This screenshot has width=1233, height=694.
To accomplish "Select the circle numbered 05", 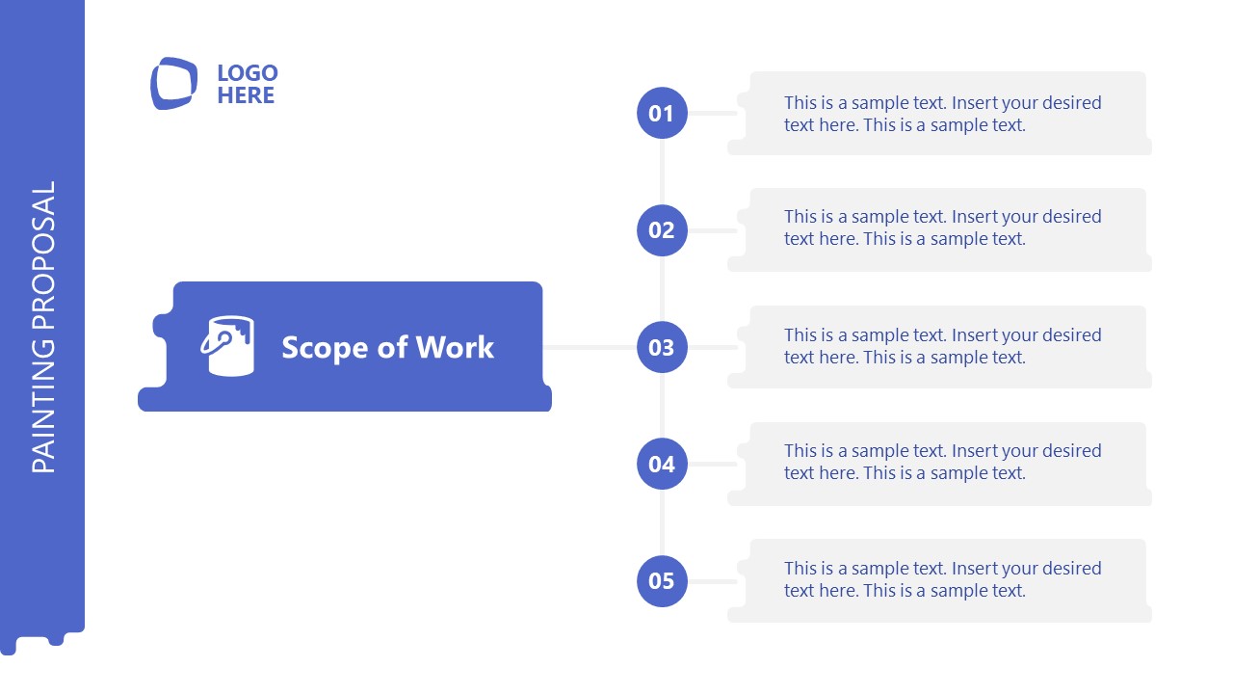I will pos(662,581).
